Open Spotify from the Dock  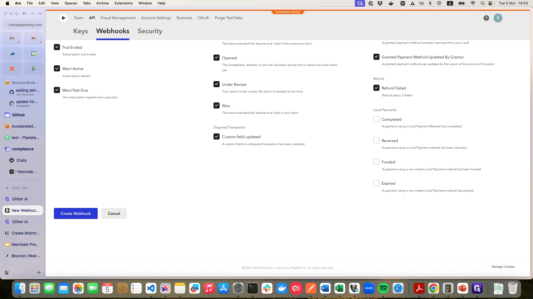click(x=383, y=288)
